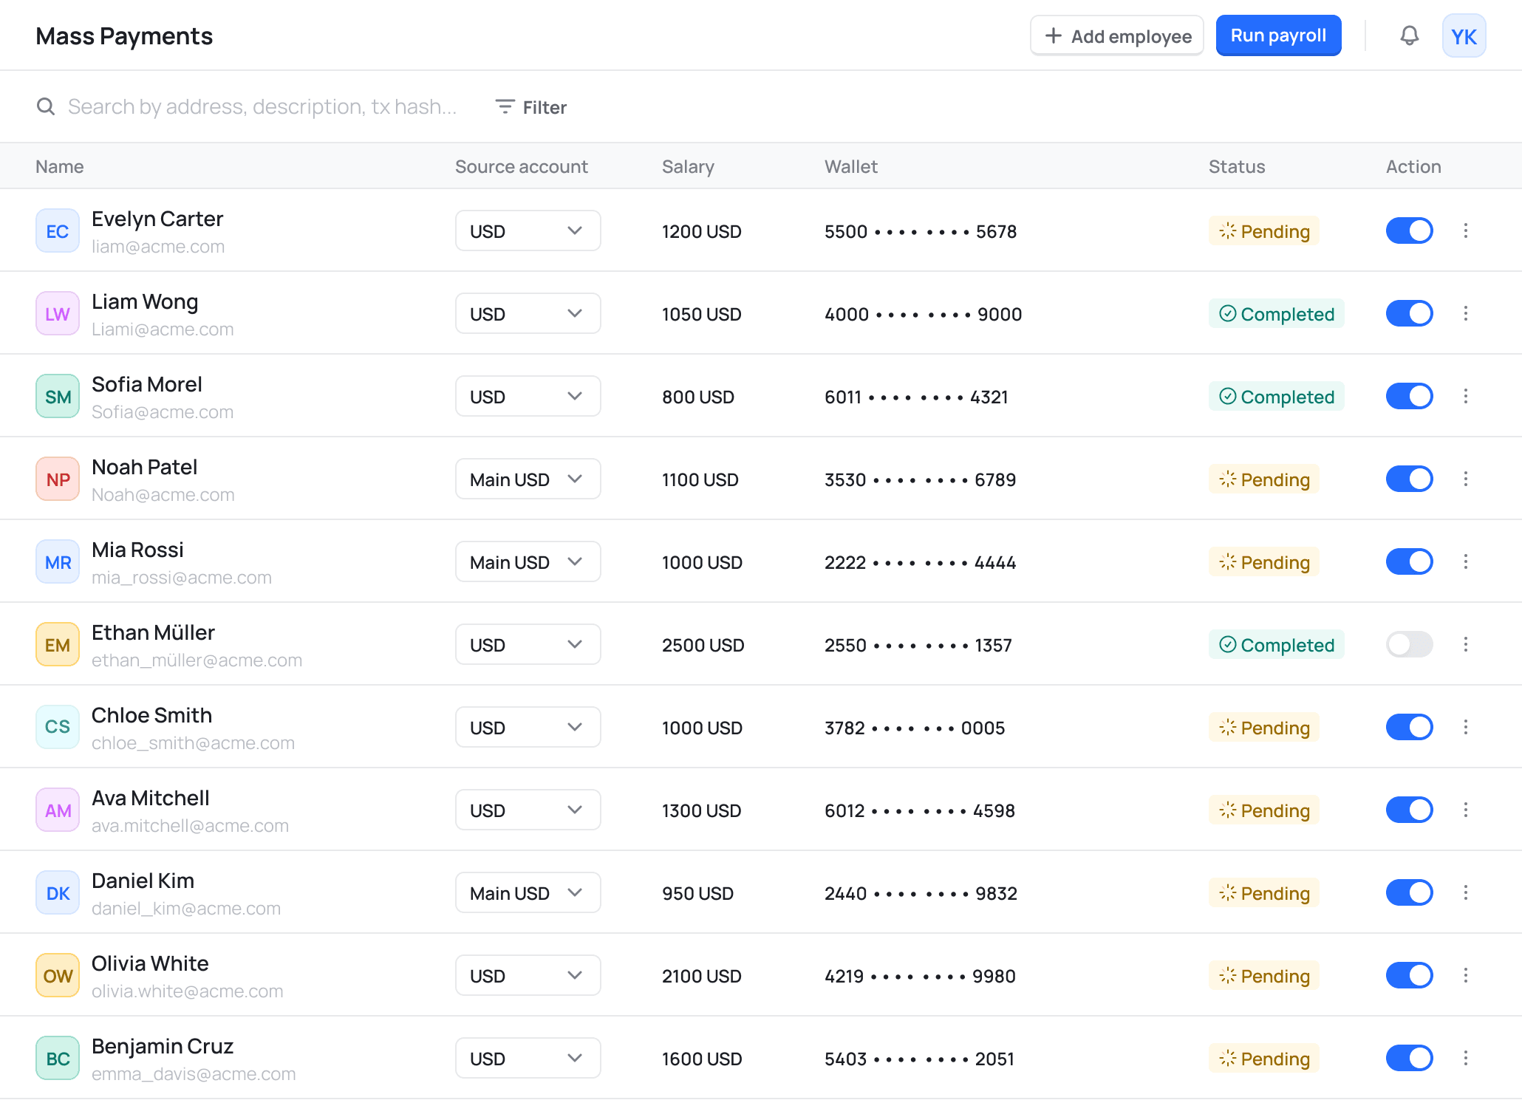Click the plus icon on Add employee button

coord(1054,35)
